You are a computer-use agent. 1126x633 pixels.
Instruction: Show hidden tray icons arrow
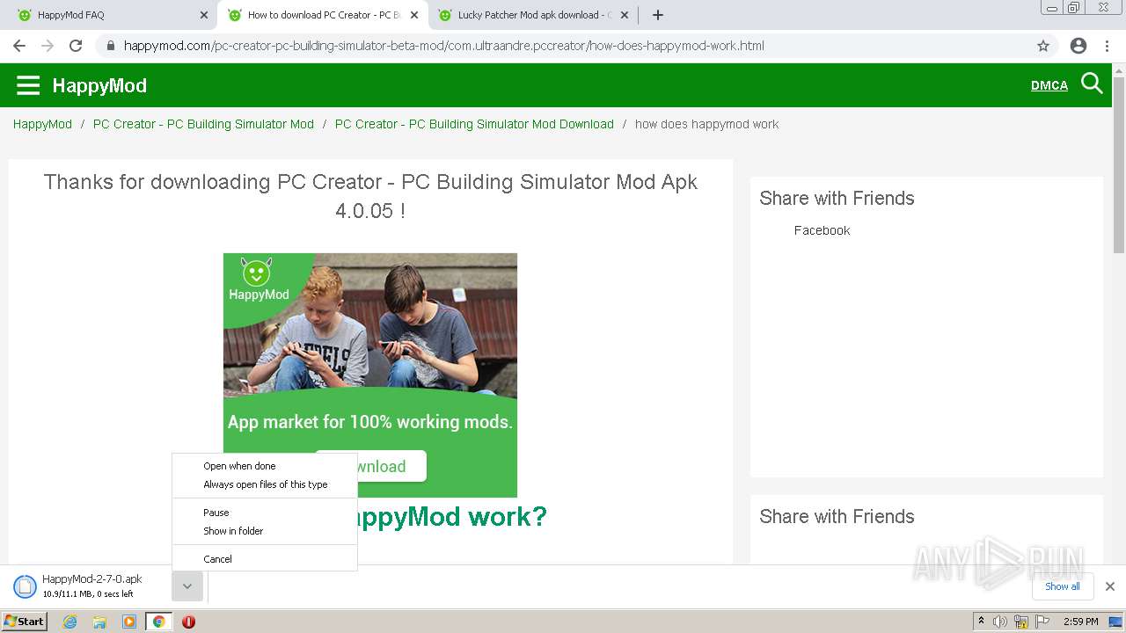pos(981,622)
